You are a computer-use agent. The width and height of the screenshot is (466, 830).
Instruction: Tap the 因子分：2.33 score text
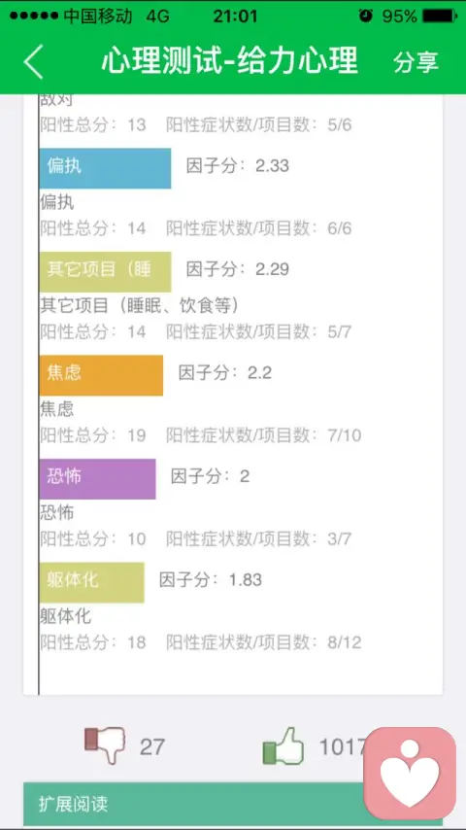point(238,165)
